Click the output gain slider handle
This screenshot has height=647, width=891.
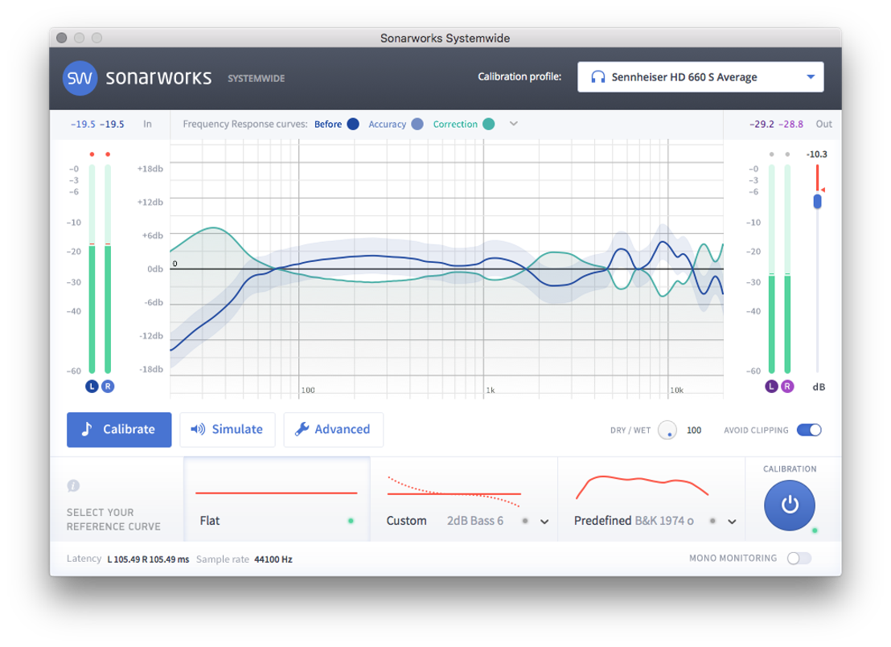click(x=818, y=201)
